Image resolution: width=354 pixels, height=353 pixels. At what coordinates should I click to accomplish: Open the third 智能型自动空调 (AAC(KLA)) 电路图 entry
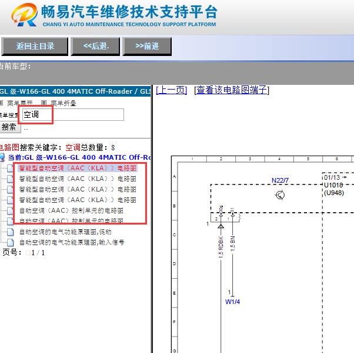78,189
